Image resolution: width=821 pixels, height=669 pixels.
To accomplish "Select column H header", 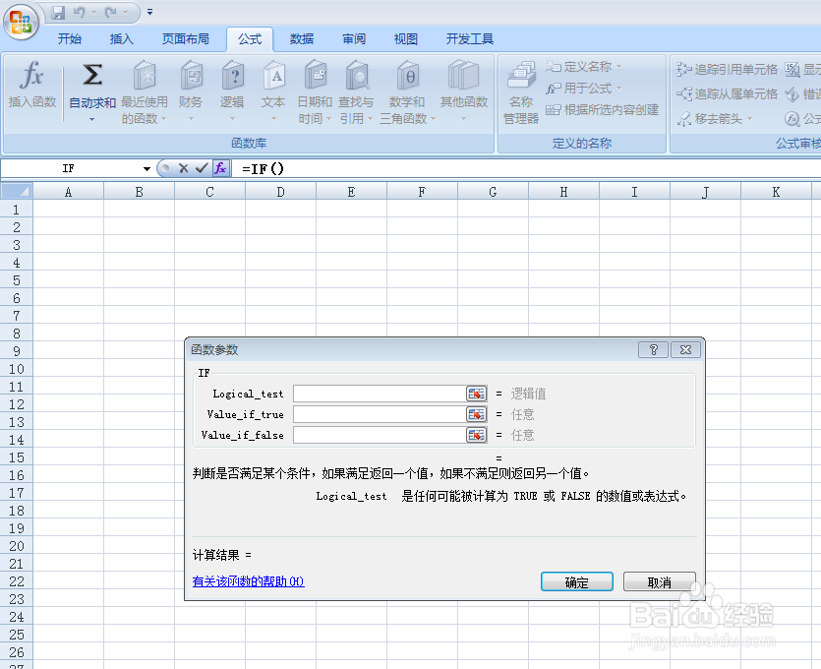I will coord(564,192).
